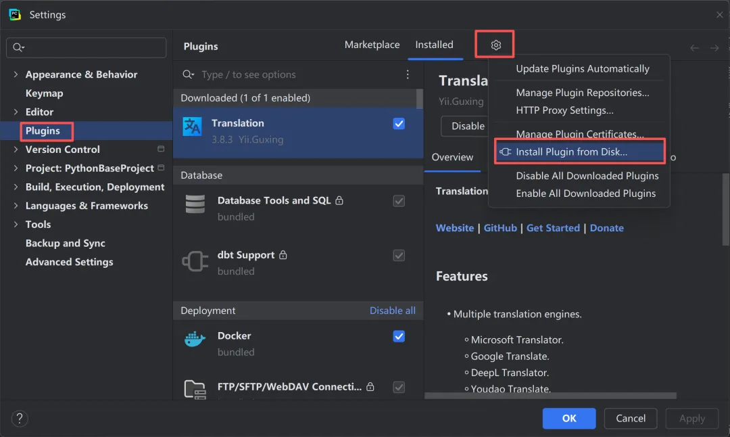Viewport: 730px width, 437px height.
Task: Click the Docker whale icon
Action: click(x=195, y=339)
